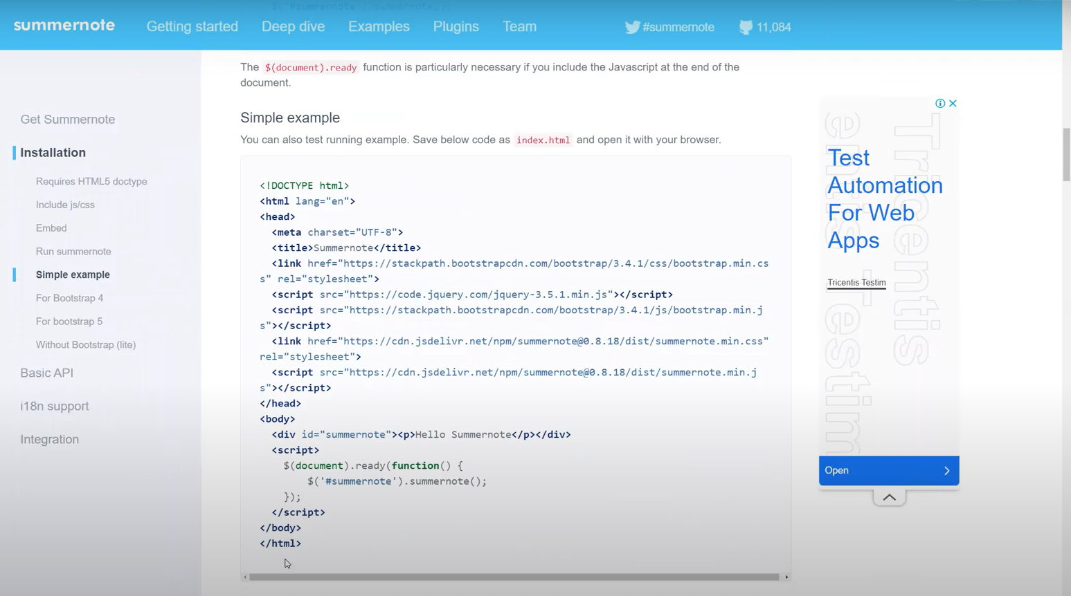Open the Getting started menu
This screenshot has width=1071, height=596.
(x=192, y=26)
